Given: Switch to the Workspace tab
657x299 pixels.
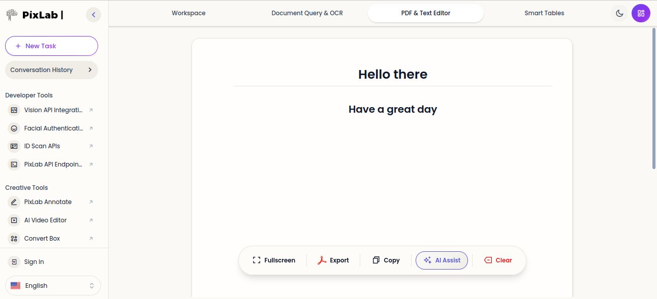Looking at the screenshot, I should [x=189, y=13].
